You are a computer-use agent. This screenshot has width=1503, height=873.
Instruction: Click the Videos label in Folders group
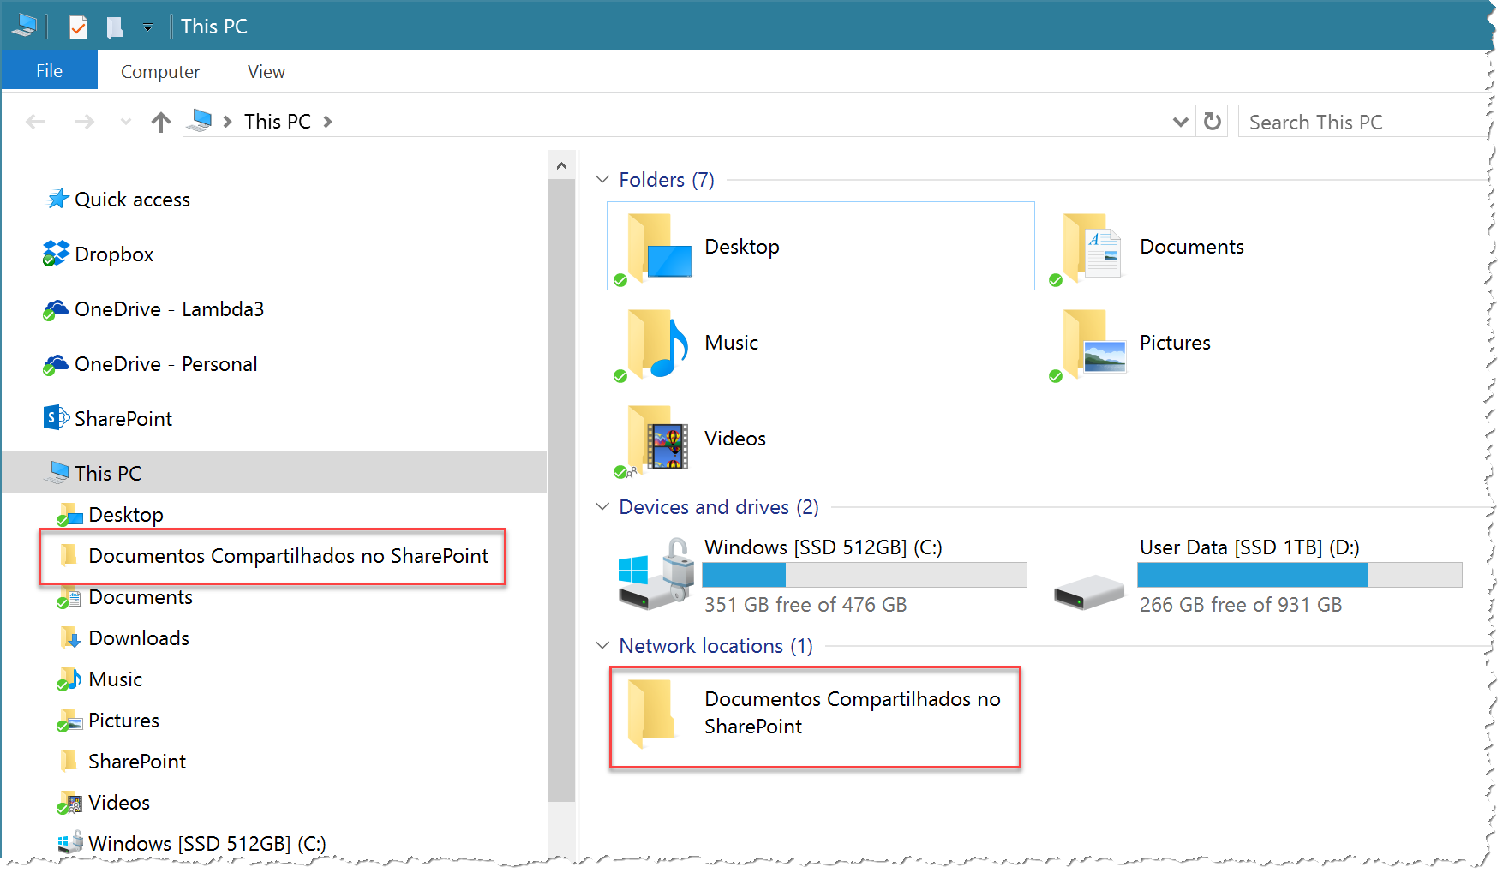click(735, 439)
